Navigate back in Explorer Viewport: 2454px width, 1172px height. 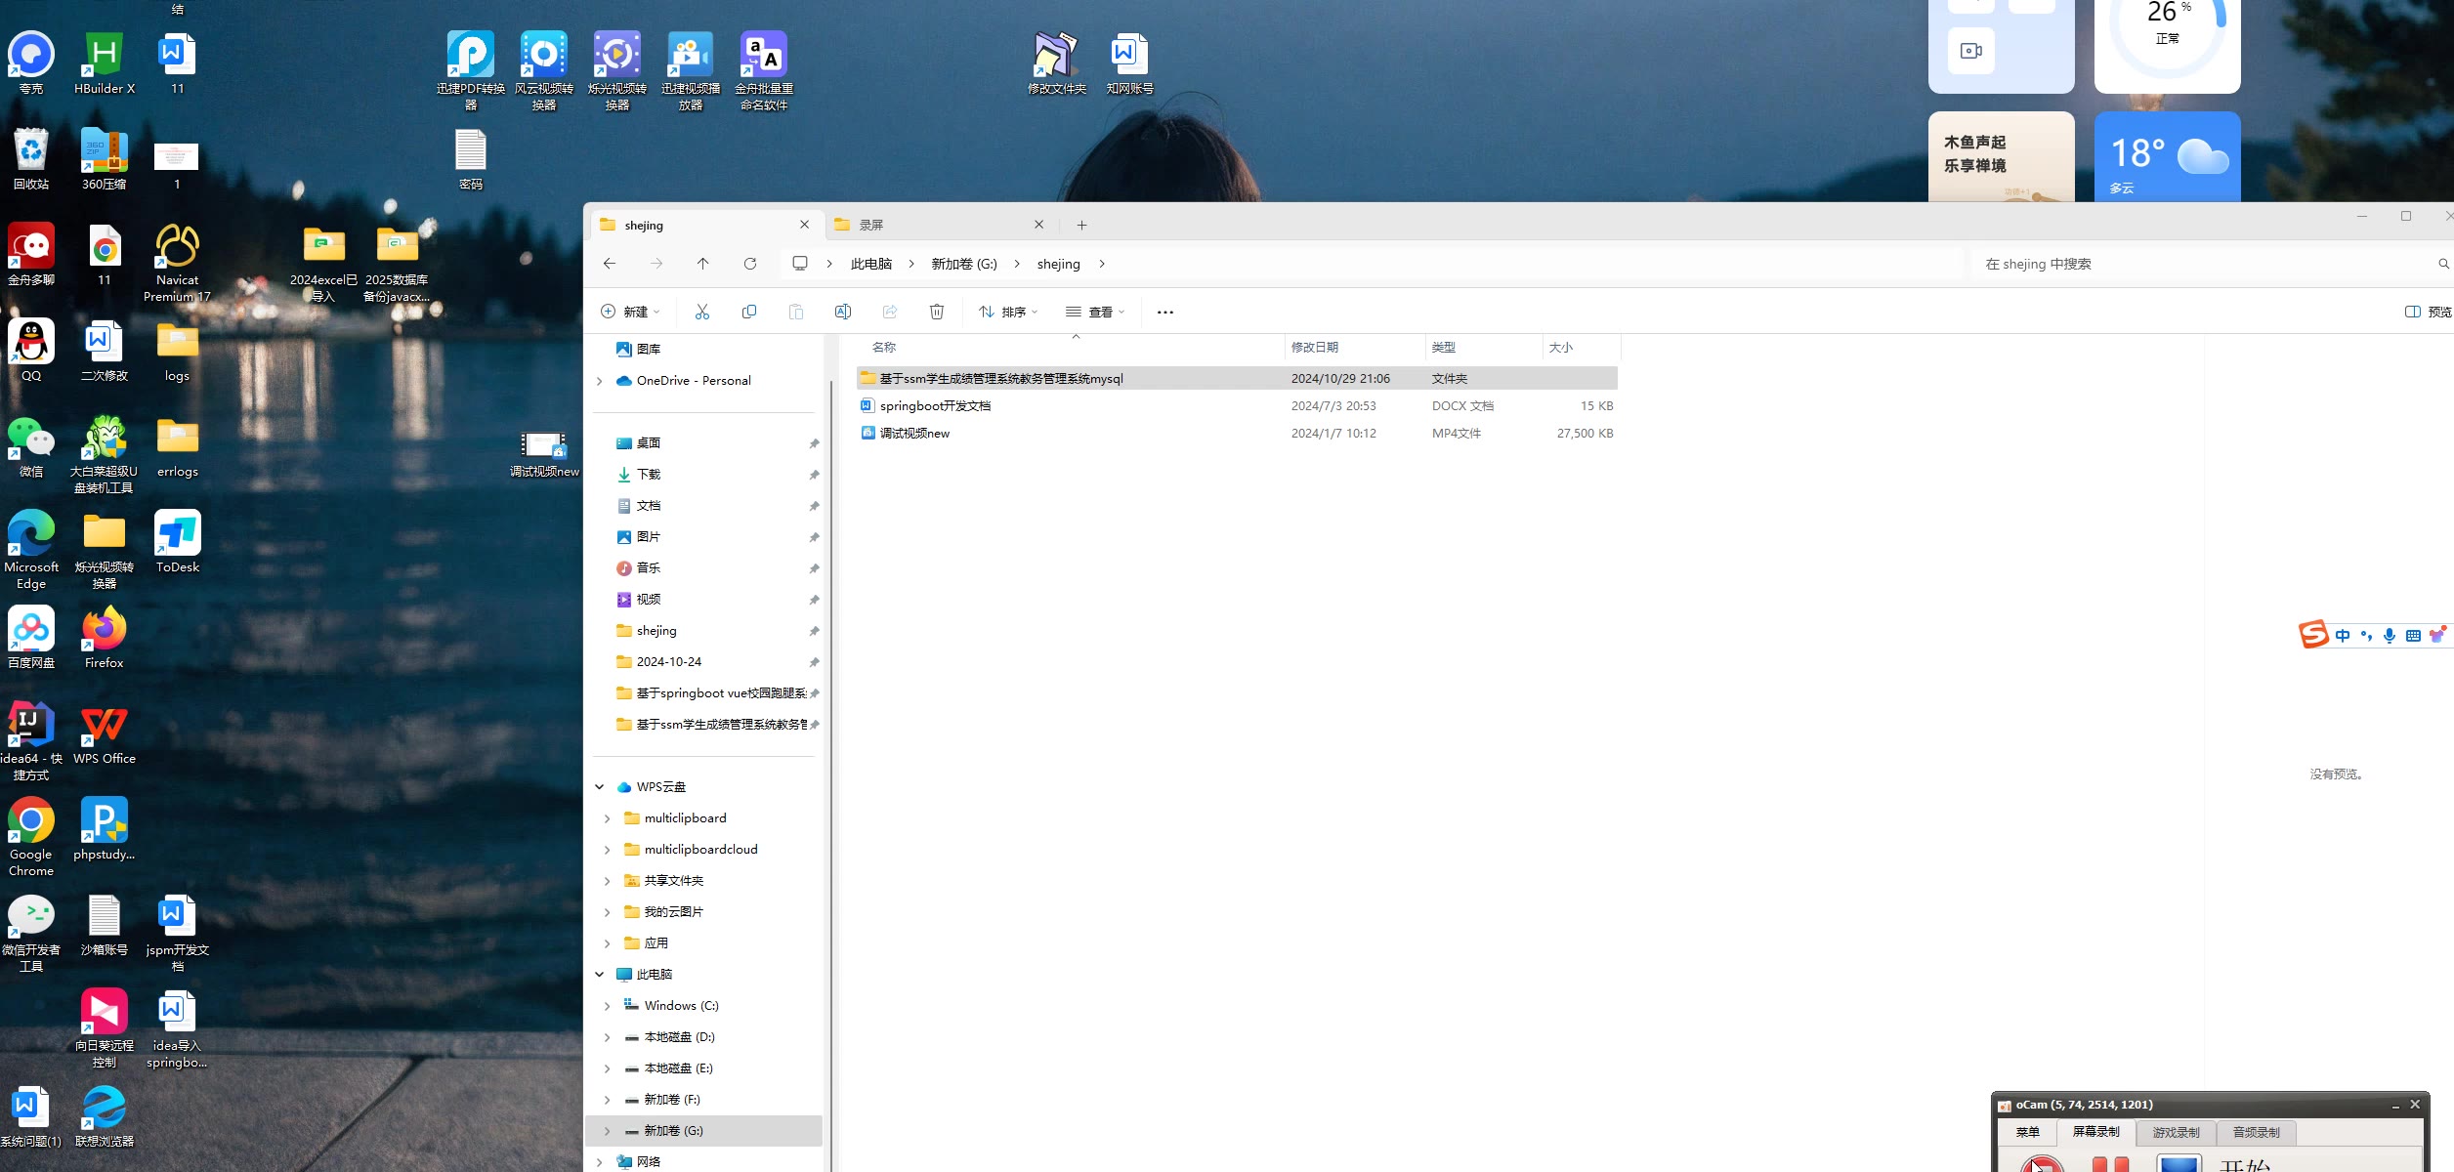[x=610, y=264]
